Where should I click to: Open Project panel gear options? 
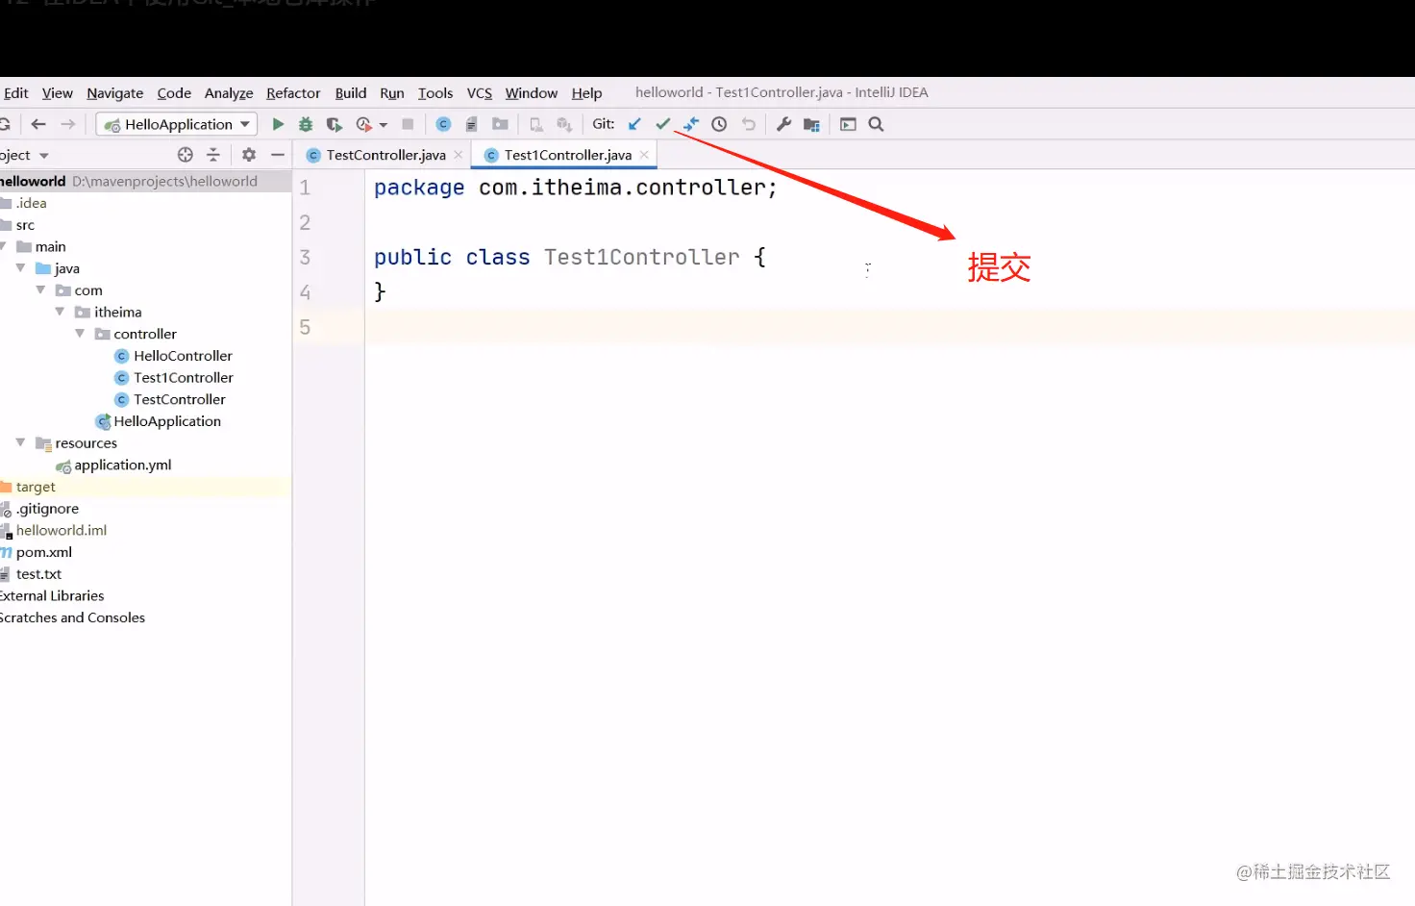tap(249, 155)
